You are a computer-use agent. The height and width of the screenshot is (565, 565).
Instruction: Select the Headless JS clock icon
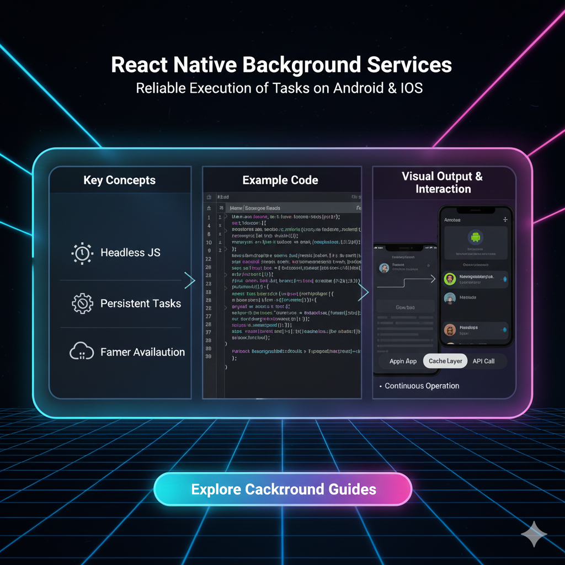click(x=82, y=253)
